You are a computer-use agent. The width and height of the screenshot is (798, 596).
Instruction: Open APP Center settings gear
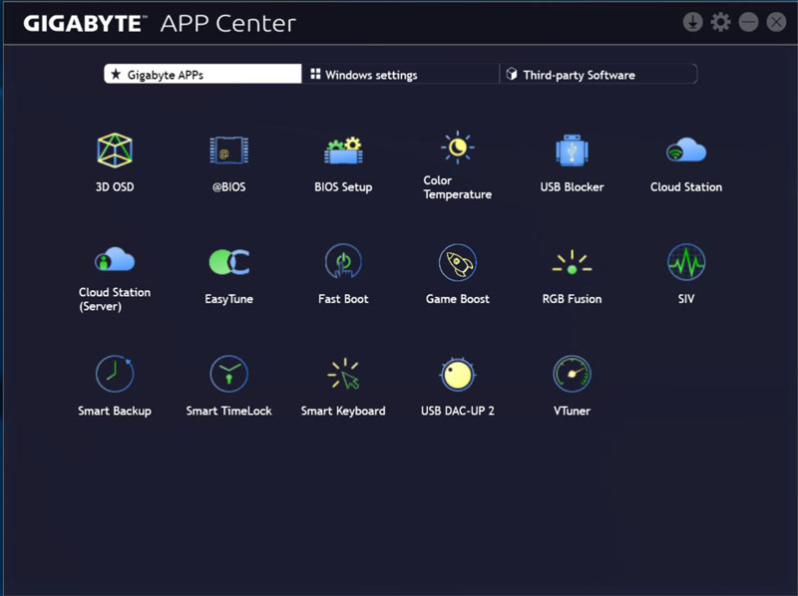coord(720,22)
